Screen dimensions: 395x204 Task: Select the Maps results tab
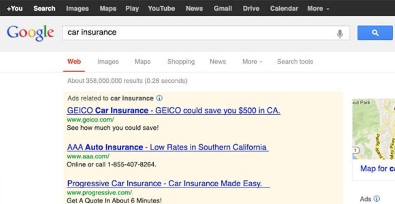pyautogui.click(x=143, y=62)
